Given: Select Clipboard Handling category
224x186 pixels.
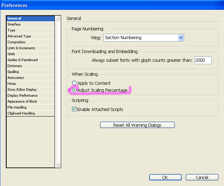Looking at the screenshot, I should tap(30, 113).
